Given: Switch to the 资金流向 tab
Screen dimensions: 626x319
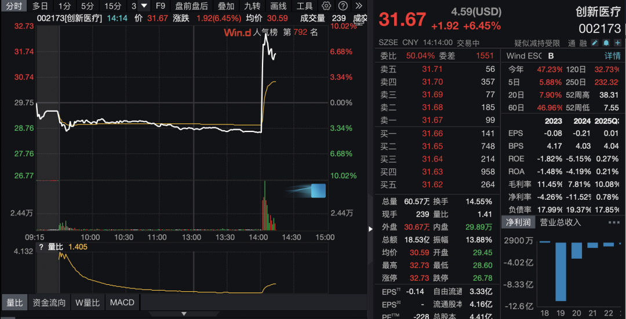Looking at the screenshot, I should coord(49,302).
